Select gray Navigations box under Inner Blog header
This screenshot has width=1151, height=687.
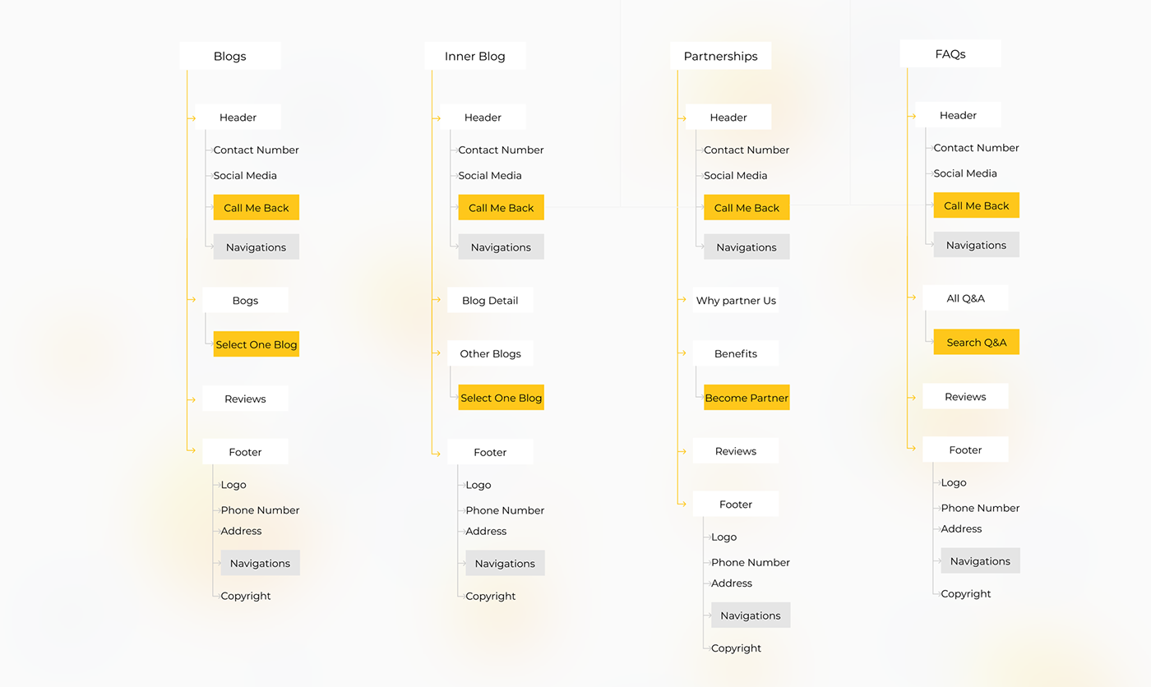click(501, 247)
